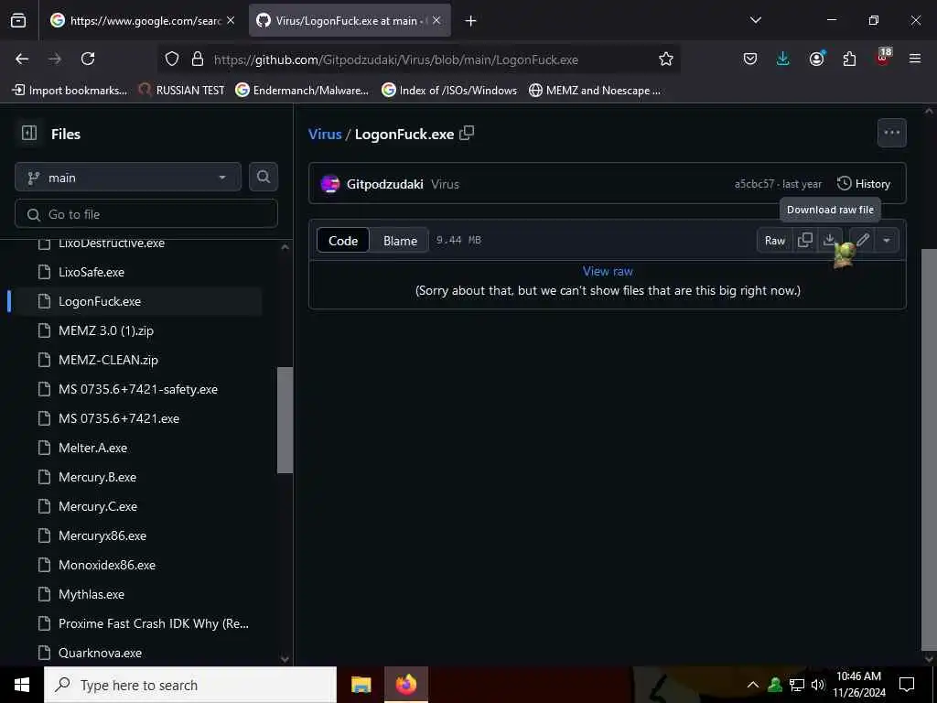Click the View raw link
The width and height of the screenshot is (937, 703).
608,271
